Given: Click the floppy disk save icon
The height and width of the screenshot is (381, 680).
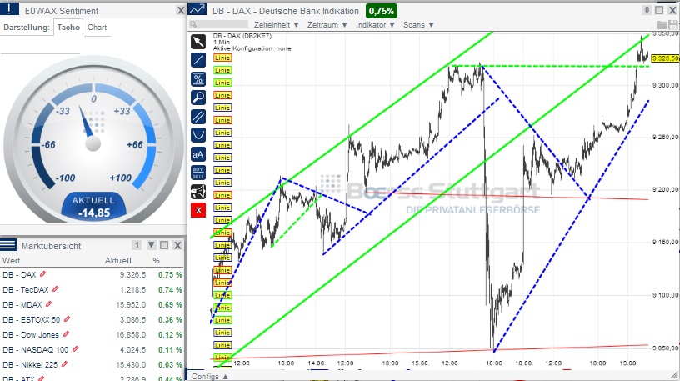Looking at the screenshot, I should pyautogui.click(x=672, y=25).
